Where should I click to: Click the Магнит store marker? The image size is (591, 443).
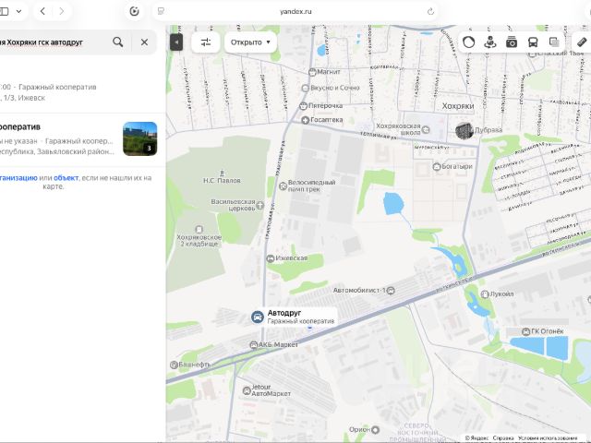(x=312, y=72)
